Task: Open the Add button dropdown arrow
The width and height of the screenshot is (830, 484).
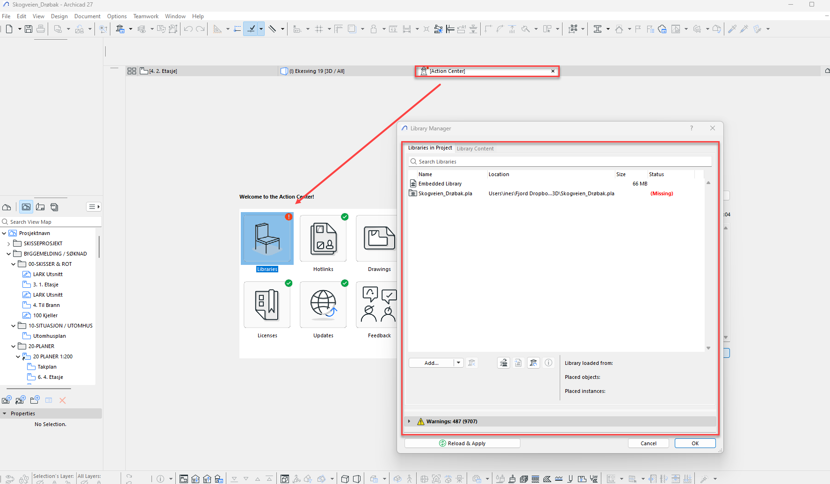Action: pos(458,363)
